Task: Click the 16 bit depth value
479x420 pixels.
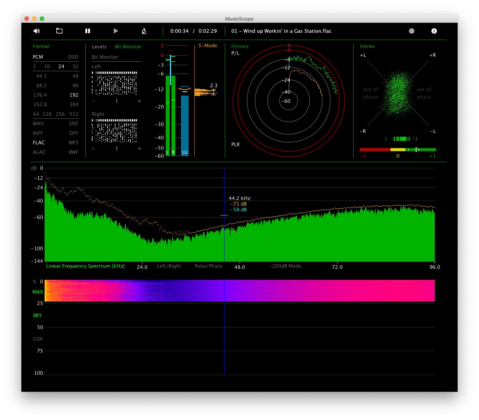Action: (47, 66)
